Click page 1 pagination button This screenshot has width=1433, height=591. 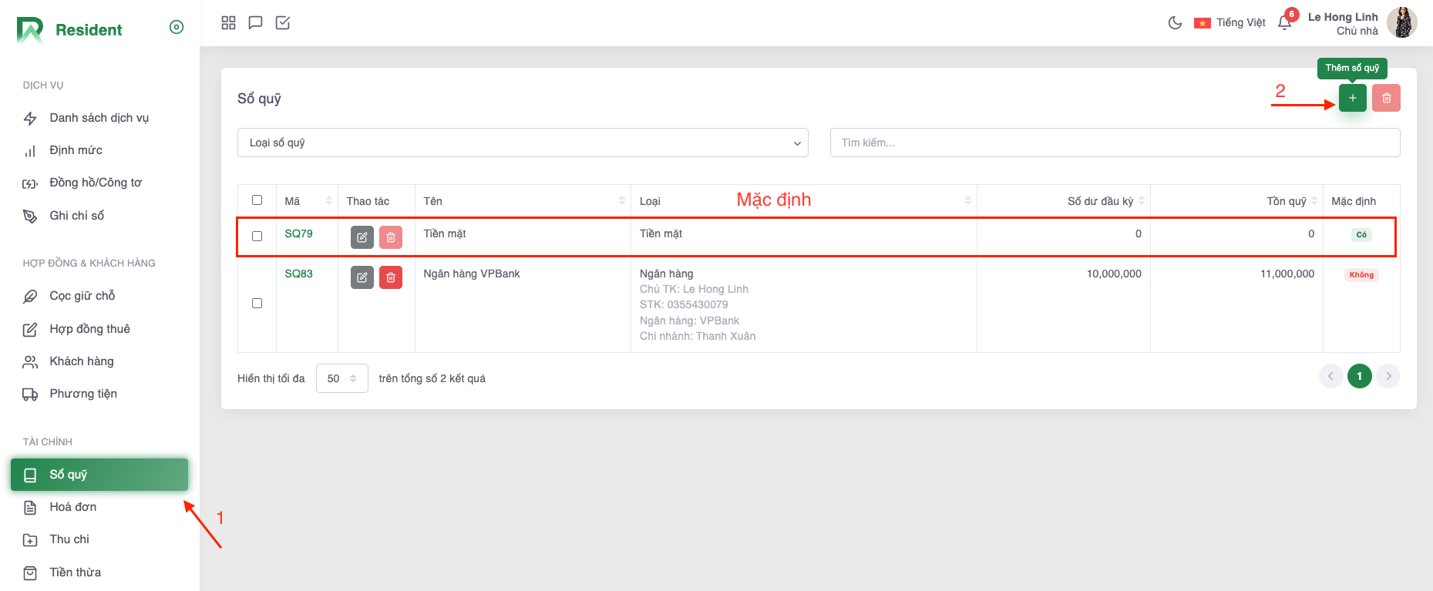pos(1359,376)
